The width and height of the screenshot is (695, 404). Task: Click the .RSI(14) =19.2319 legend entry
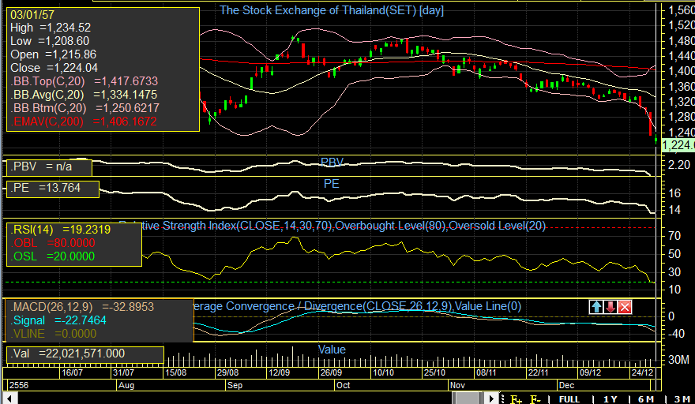coord(61,230)
